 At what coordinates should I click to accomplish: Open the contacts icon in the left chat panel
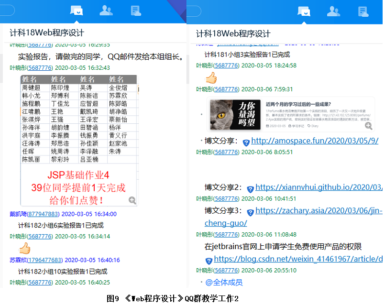(106, 11)
